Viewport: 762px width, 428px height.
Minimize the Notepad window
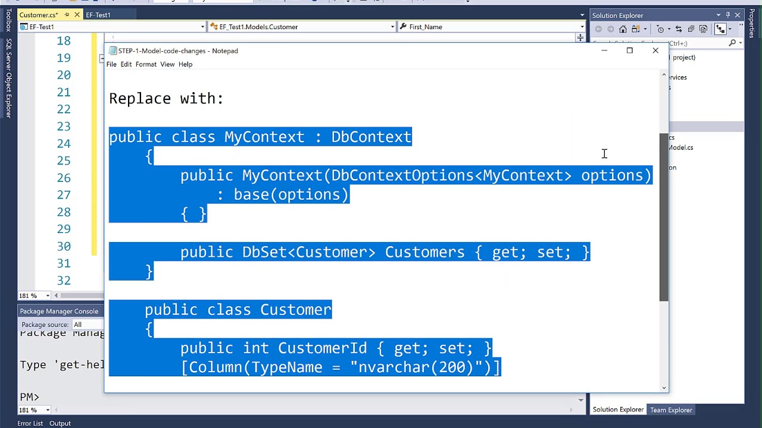tap(604, 51)
